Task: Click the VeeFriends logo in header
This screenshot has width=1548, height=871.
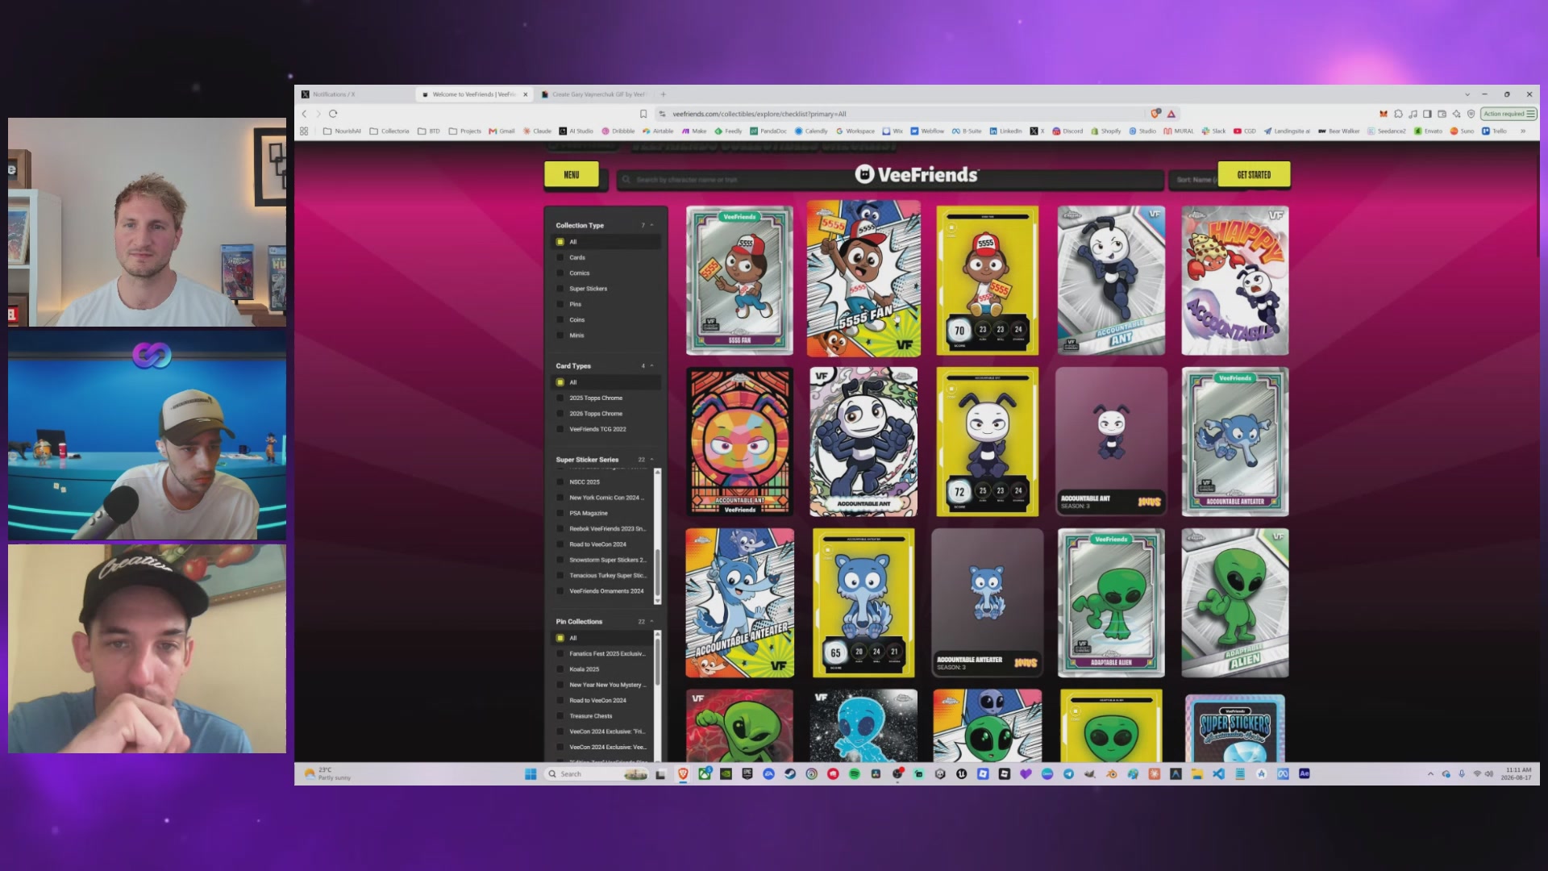Action: (x=917, y=174)
